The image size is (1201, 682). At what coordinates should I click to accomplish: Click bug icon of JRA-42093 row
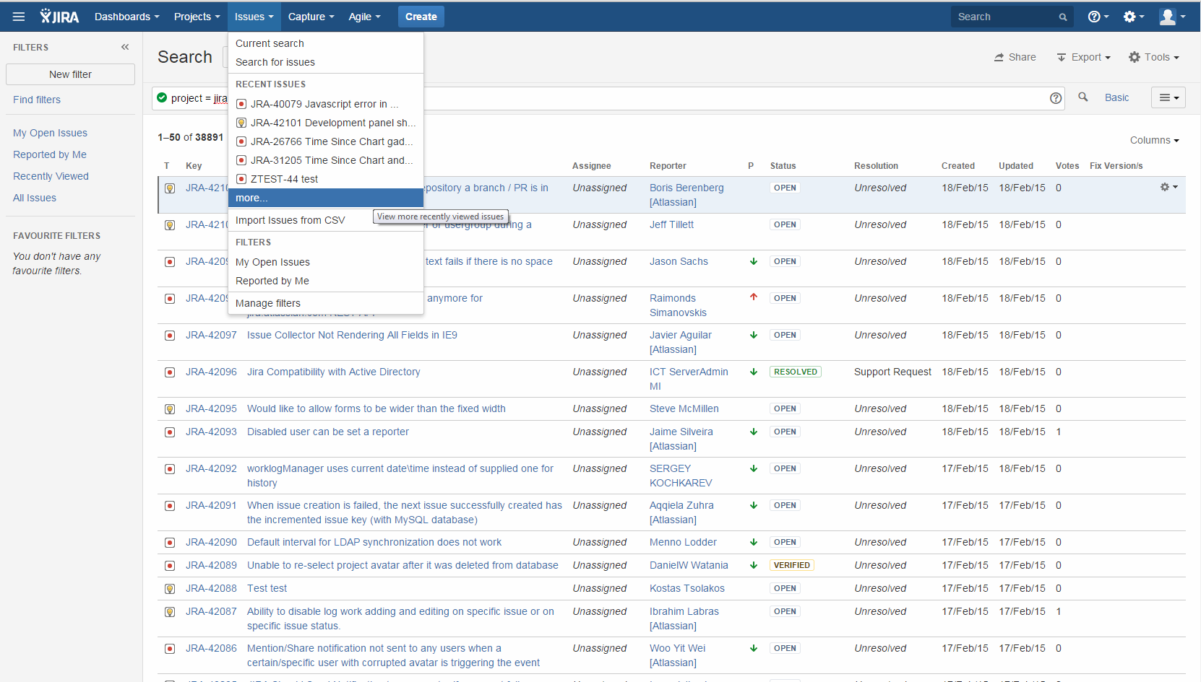coord(170,432)
